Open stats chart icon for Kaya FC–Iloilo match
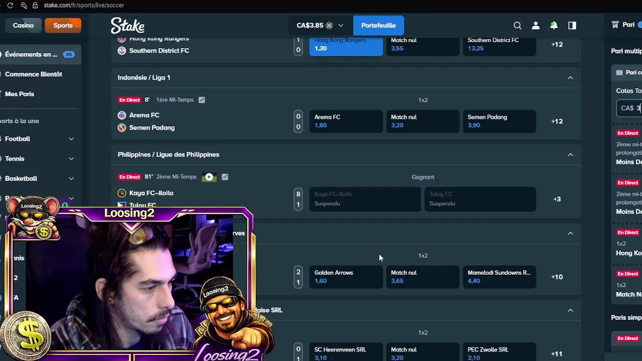 tap(225, 176)
